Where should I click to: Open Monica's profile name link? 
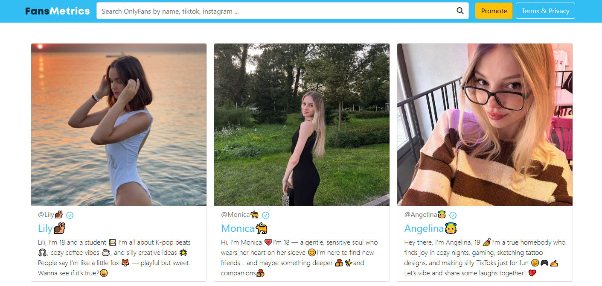[237, 228]
